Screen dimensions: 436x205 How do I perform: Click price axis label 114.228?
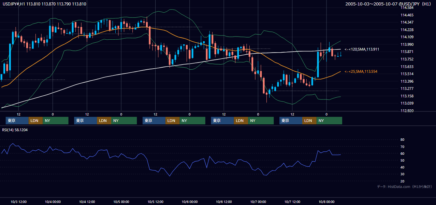(407, 30)
